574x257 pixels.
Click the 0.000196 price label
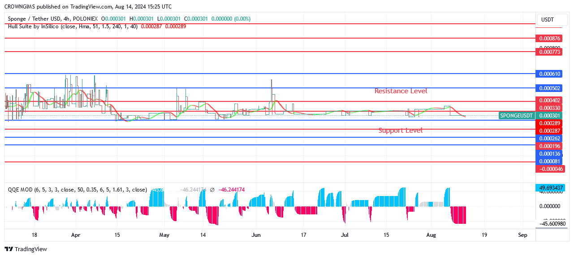tap(550, 146)
